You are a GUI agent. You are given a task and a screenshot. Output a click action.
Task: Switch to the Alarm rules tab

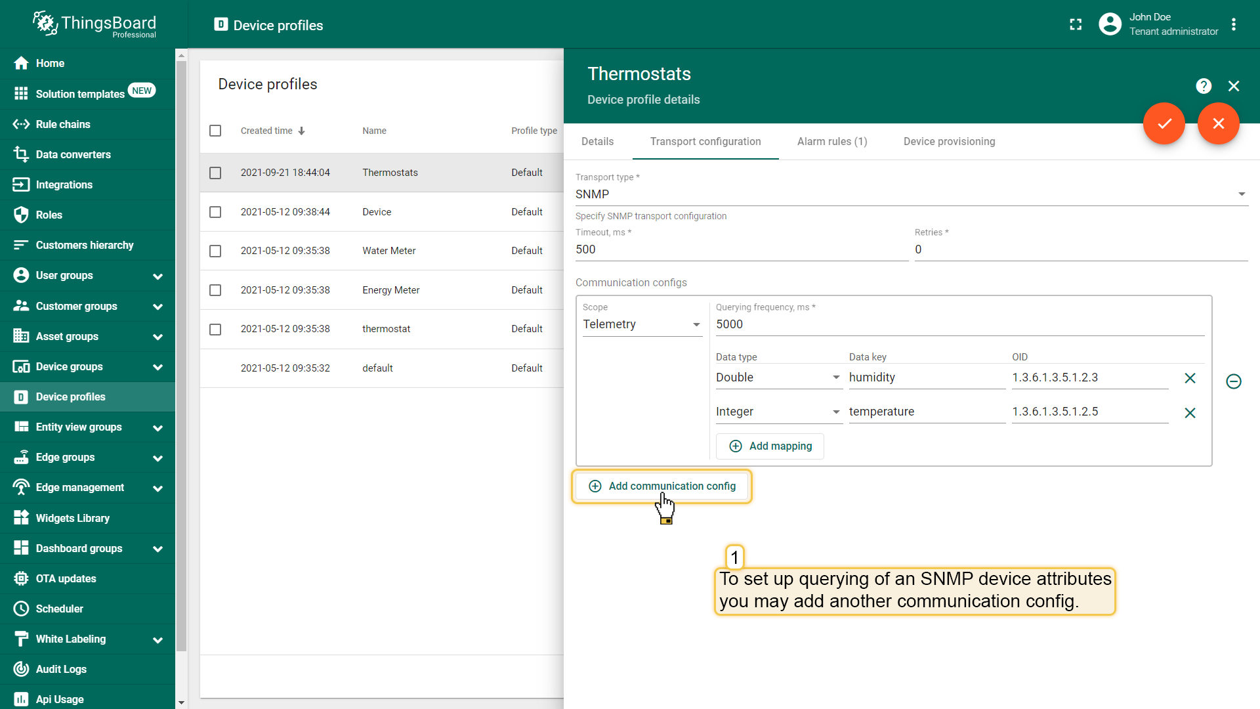pos(831,141)
